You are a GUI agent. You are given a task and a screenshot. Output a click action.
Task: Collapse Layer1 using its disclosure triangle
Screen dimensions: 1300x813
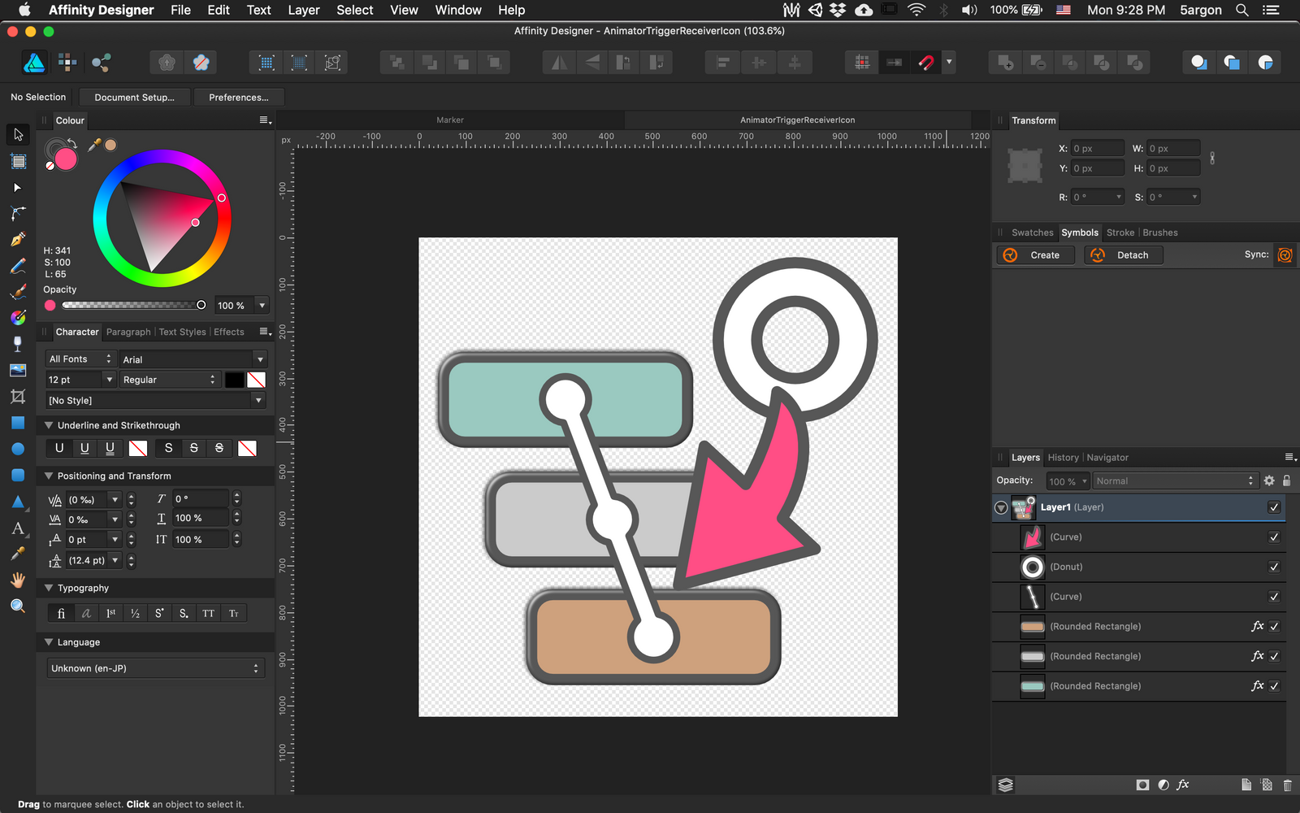coord(1000,506)
